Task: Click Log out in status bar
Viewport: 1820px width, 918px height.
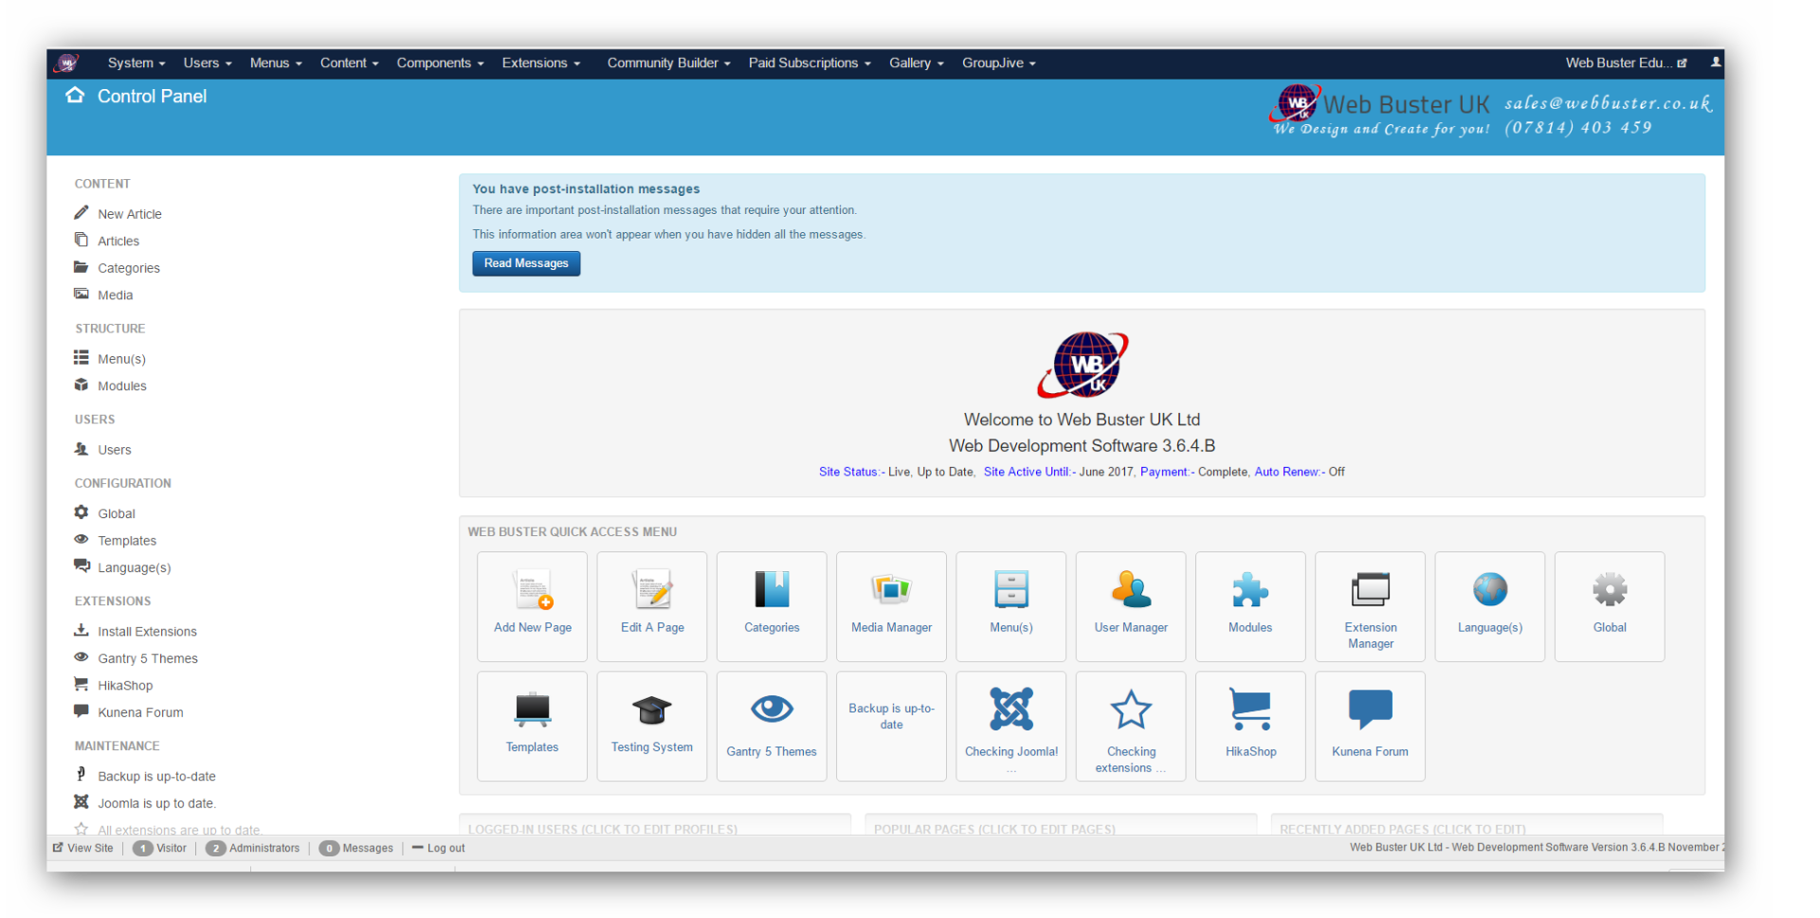Action: [x=439, y=848]
